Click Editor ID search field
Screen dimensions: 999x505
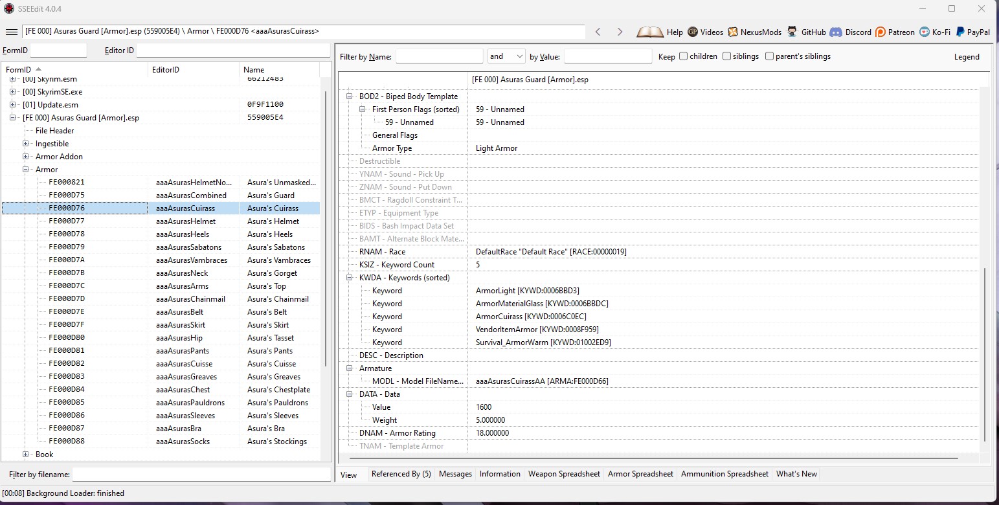tap(233, 50)
